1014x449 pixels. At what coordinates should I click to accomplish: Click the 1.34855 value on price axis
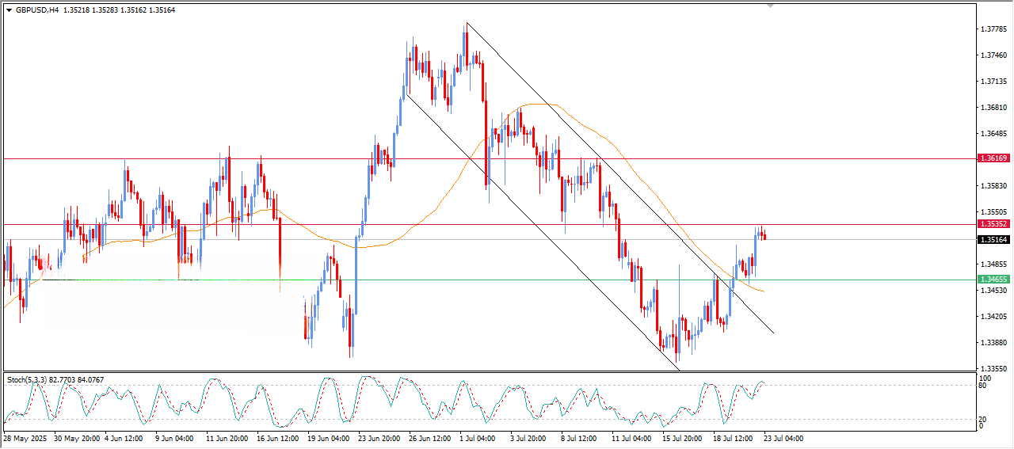point(993,264)
